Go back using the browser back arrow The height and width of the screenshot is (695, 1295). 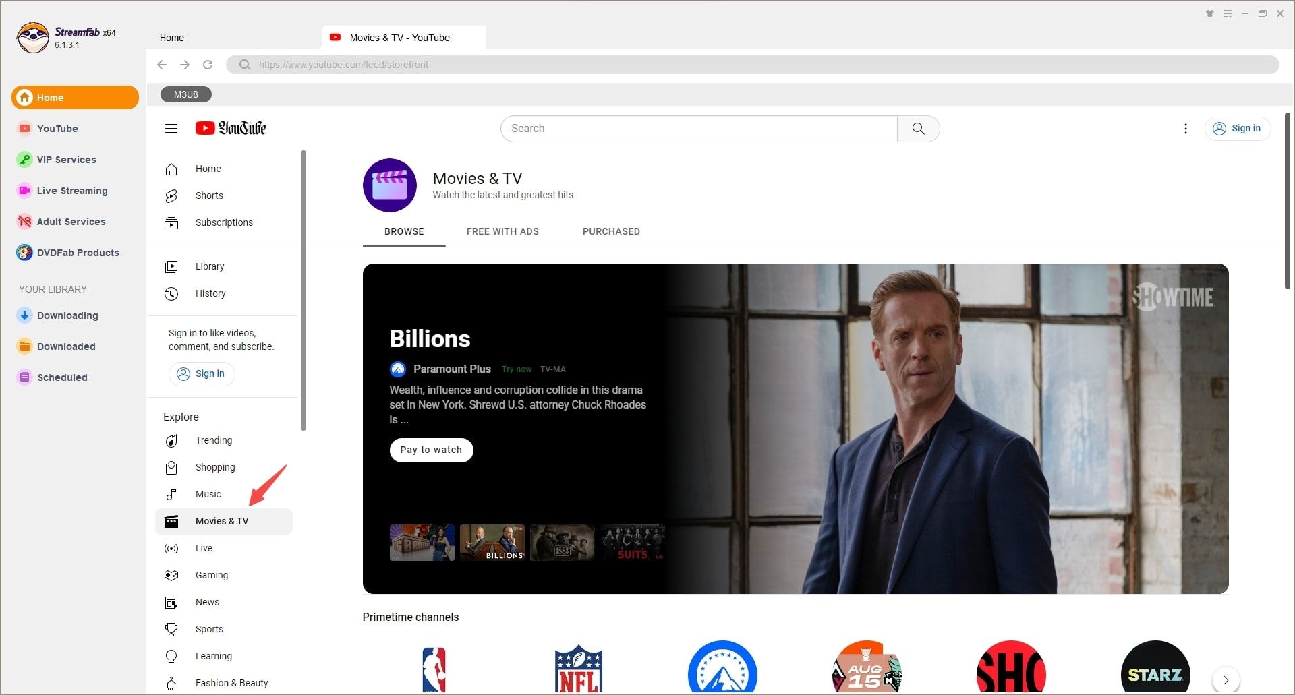click(162, 65)
